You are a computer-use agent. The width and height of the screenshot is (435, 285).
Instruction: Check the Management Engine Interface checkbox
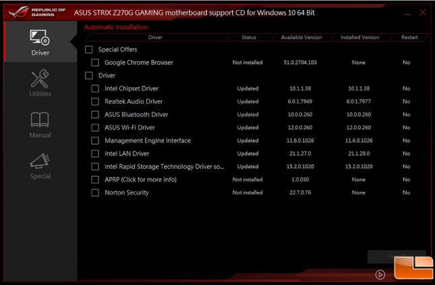click(x=95, y=140)
